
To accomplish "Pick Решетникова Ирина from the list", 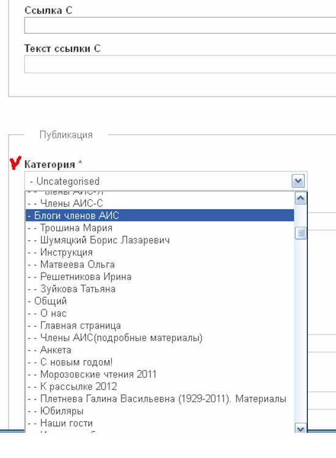I will tap(159, 276).
